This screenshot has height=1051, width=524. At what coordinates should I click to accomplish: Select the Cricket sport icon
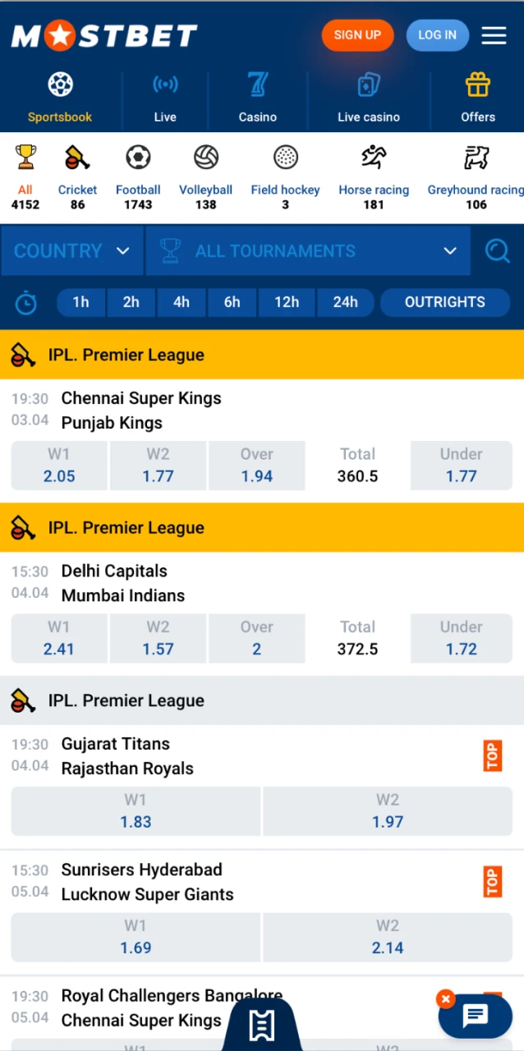click(77, 156)
